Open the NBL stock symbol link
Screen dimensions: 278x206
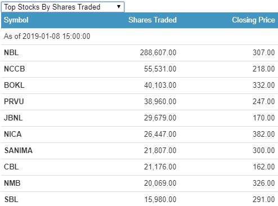point(11,52)
